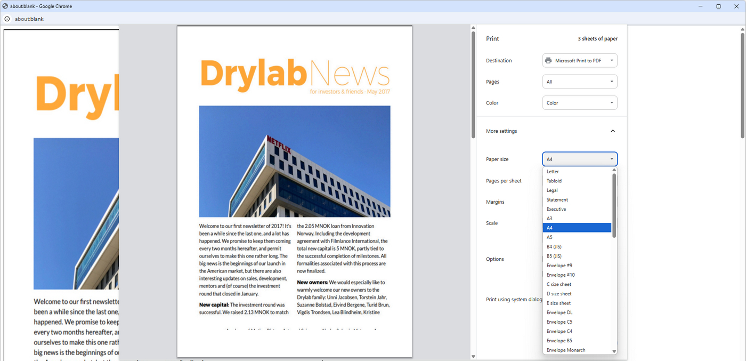
Task: Click the paper size list's scroll-up arrow
Action: tap(614, 170)
